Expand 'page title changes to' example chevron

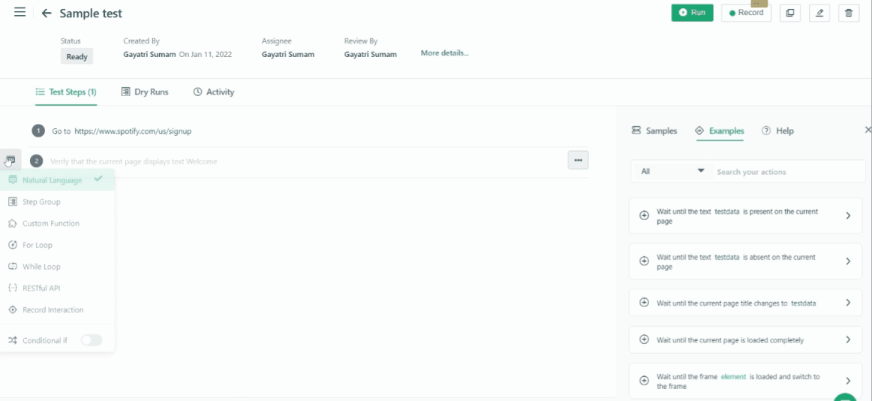click(848, 303)
